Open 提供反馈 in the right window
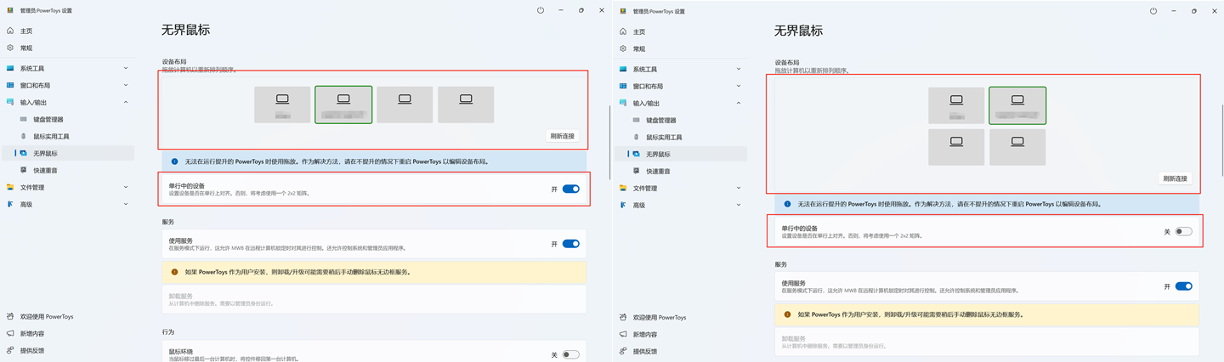Viewport: 1224px width, 362px height. pos(645,351)
